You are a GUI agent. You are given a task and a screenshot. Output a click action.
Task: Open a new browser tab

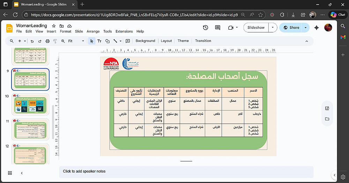point(82,4)
